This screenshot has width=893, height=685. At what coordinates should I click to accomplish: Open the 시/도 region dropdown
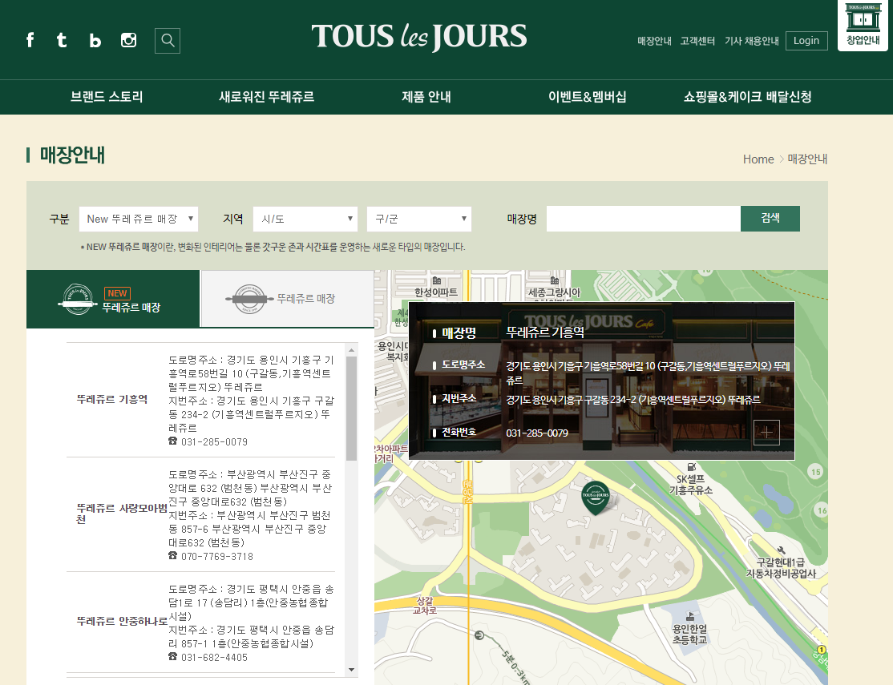pos(305,220)
